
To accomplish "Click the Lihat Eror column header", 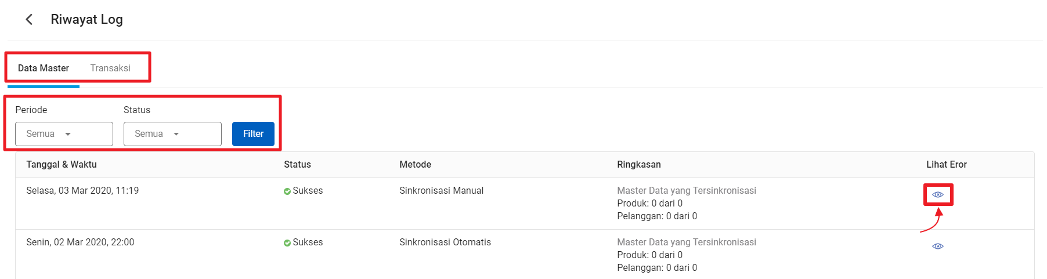I will pyautogui.click(x=947, y=165).
